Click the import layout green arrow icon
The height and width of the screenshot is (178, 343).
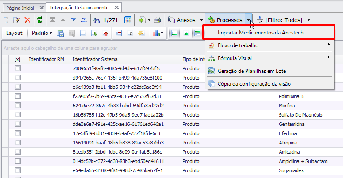click(94, 33)
